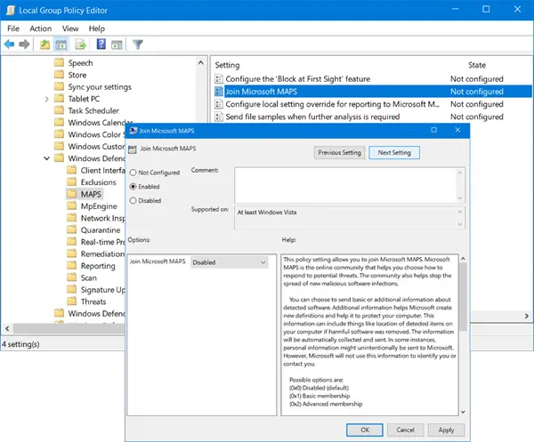Toggle the Show/Hide Console Tree icon
This screenshot has height=442, width=534.
point(61,44)
